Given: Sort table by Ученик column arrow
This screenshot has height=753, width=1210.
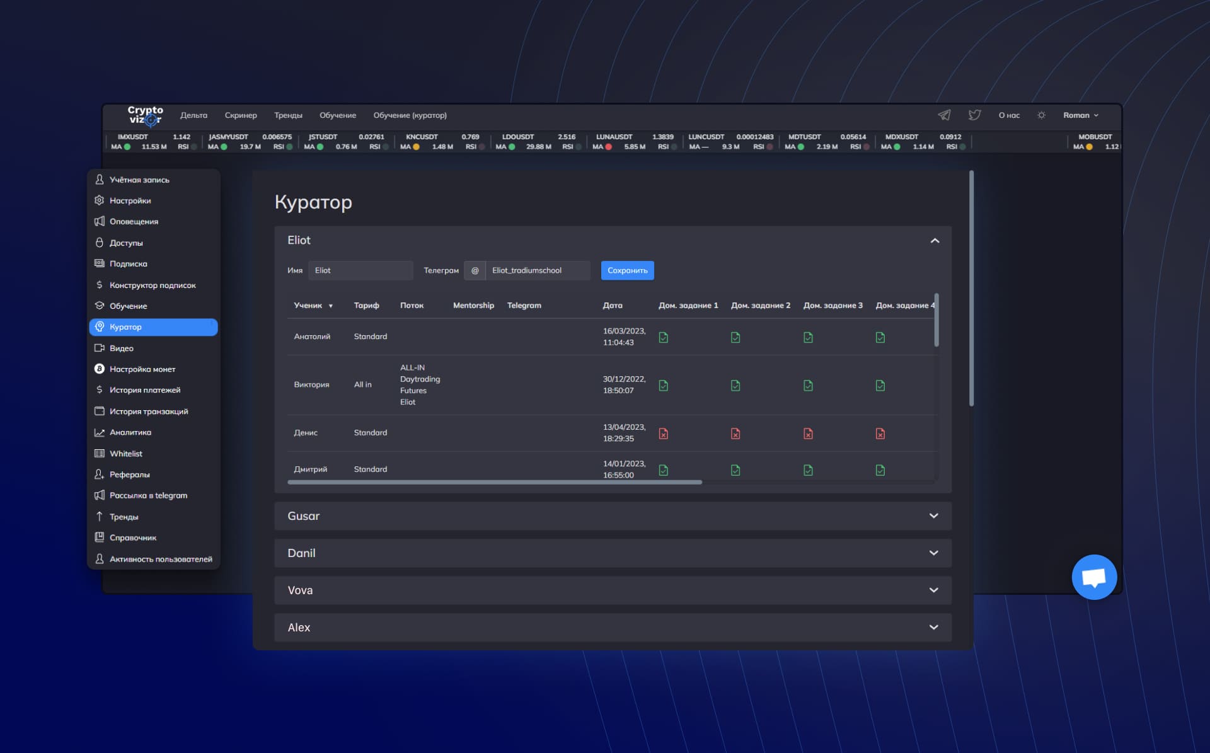Looking at the screenshot, I should (330, 306).
